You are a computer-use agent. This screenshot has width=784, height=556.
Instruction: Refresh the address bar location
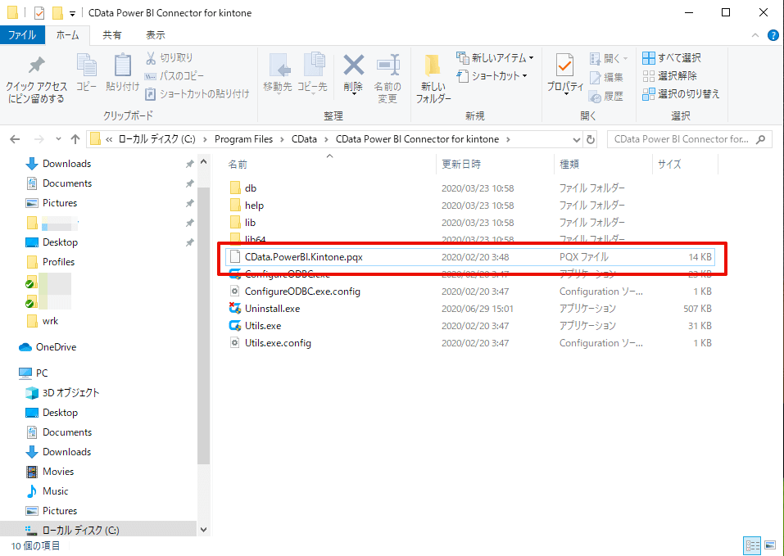pyautogui.click(x=591, y=139)
